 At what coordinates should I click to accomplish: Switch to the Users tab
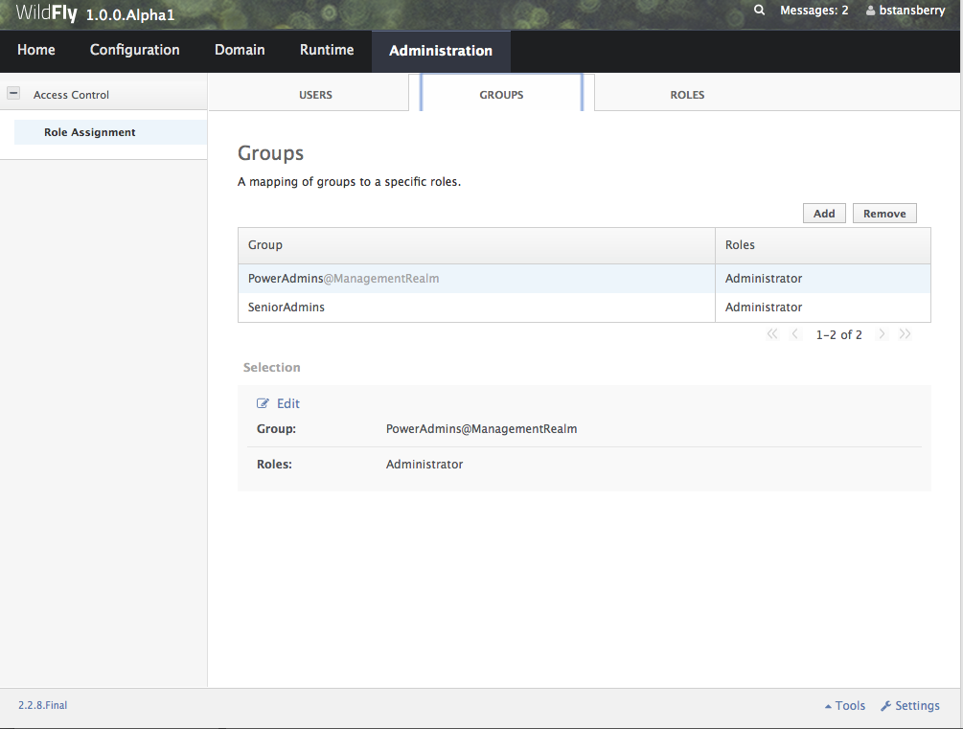tap(315, 95)
